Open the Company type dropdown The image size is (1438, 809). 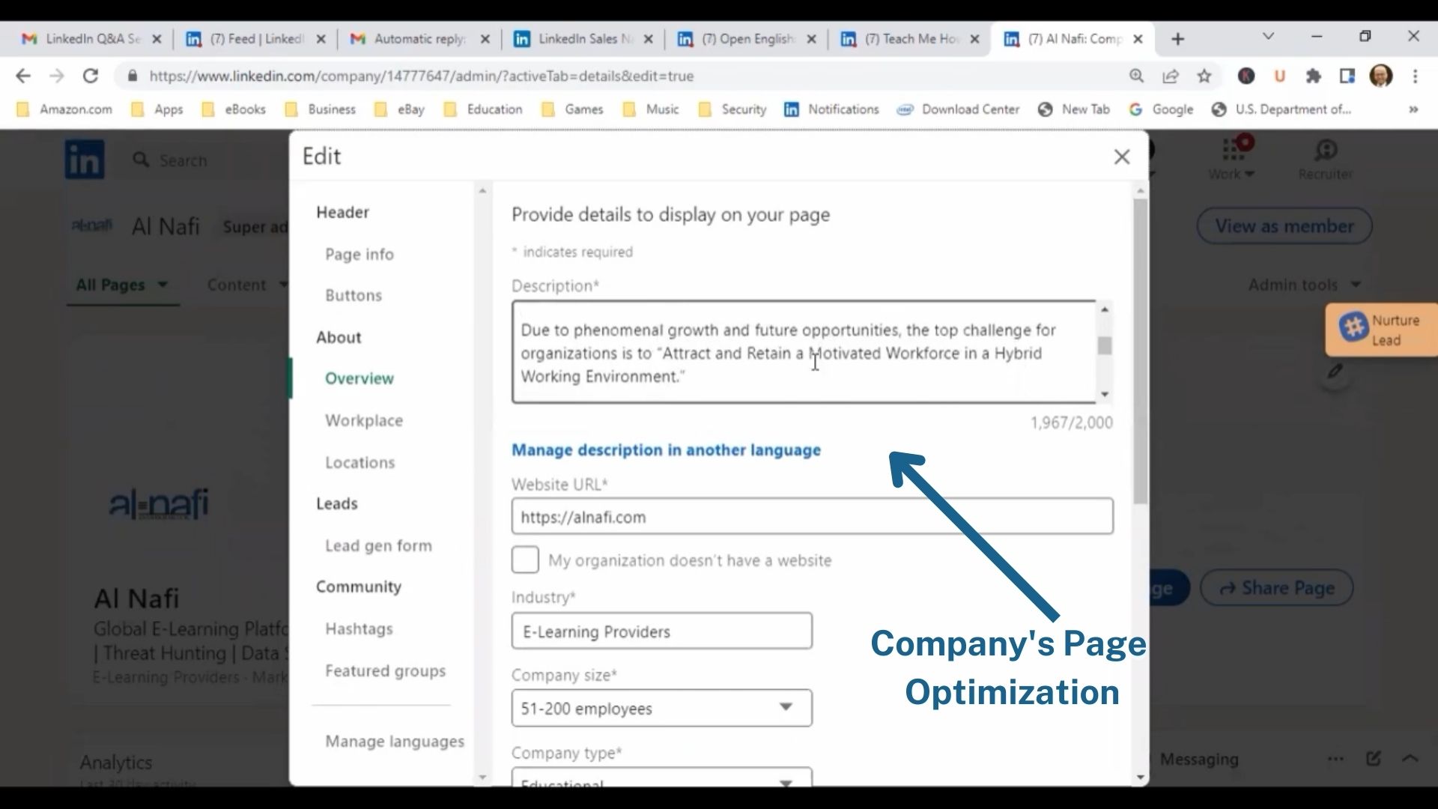click(662, 777)
